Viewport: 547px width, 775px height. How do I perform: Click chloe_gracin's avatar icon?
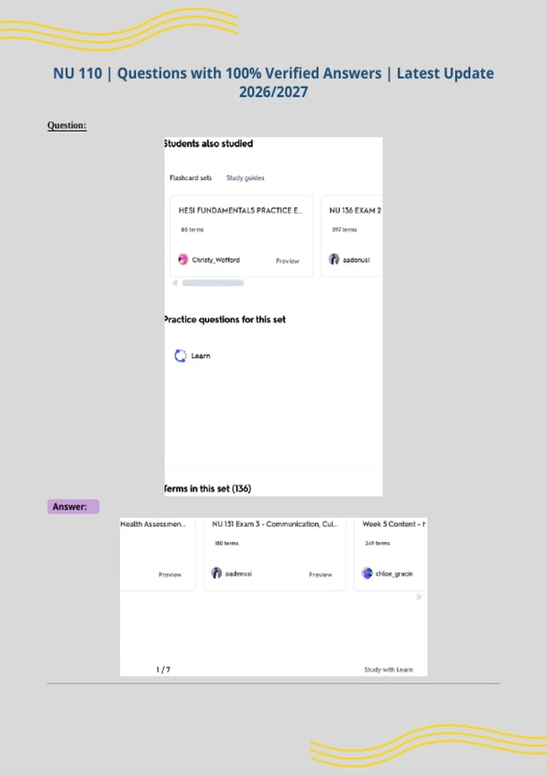tap(367, 573)
